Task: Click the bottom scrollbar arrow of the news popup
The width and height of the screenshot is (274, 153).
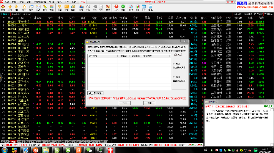Action: click(272, 145)
